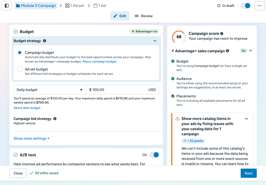This screenshot has height=185, width=266.
Task: Expand Show more settings
Action: click(x=31, y=138)
